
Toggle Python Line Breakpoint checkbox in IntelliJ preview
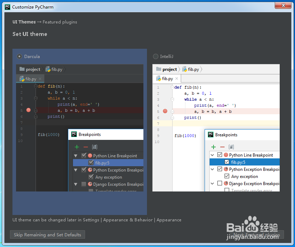[220, 154]
